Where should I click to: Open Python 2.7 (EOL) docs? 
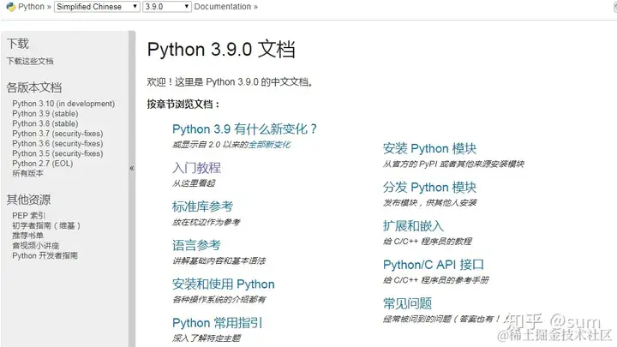coord(43,164)
